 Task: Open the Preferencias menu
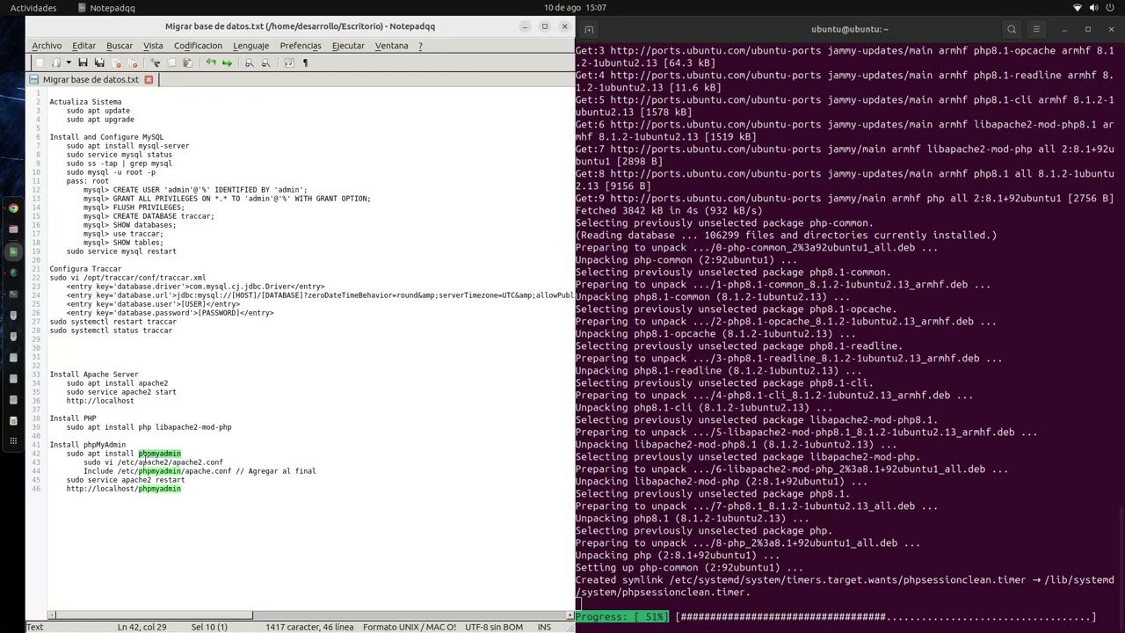click(x=301, y=46)
